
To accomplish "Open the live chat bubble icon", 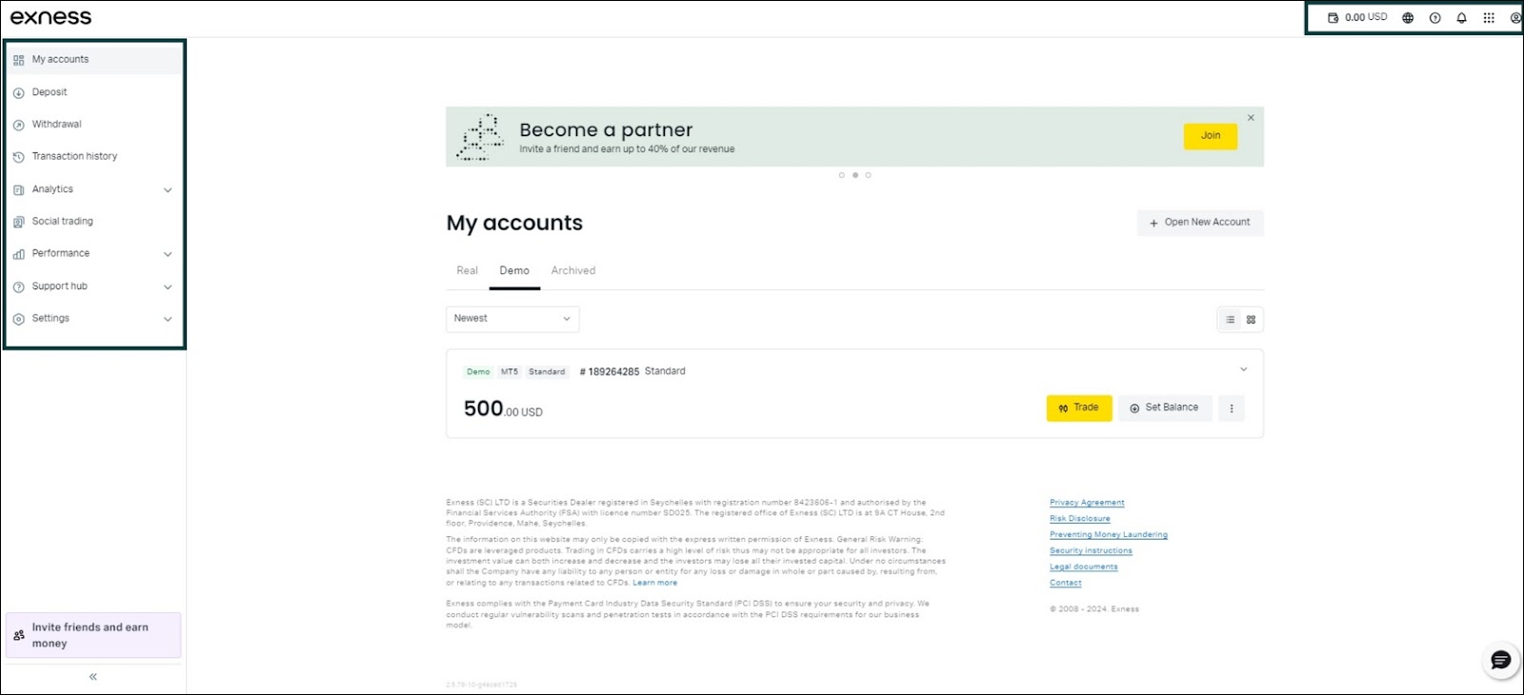I will (x=1500, y=661).
